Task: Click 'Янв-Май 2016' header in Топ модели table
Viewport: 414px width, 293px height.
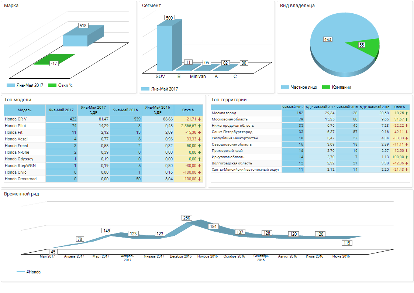Action: [x=125, y=110]
